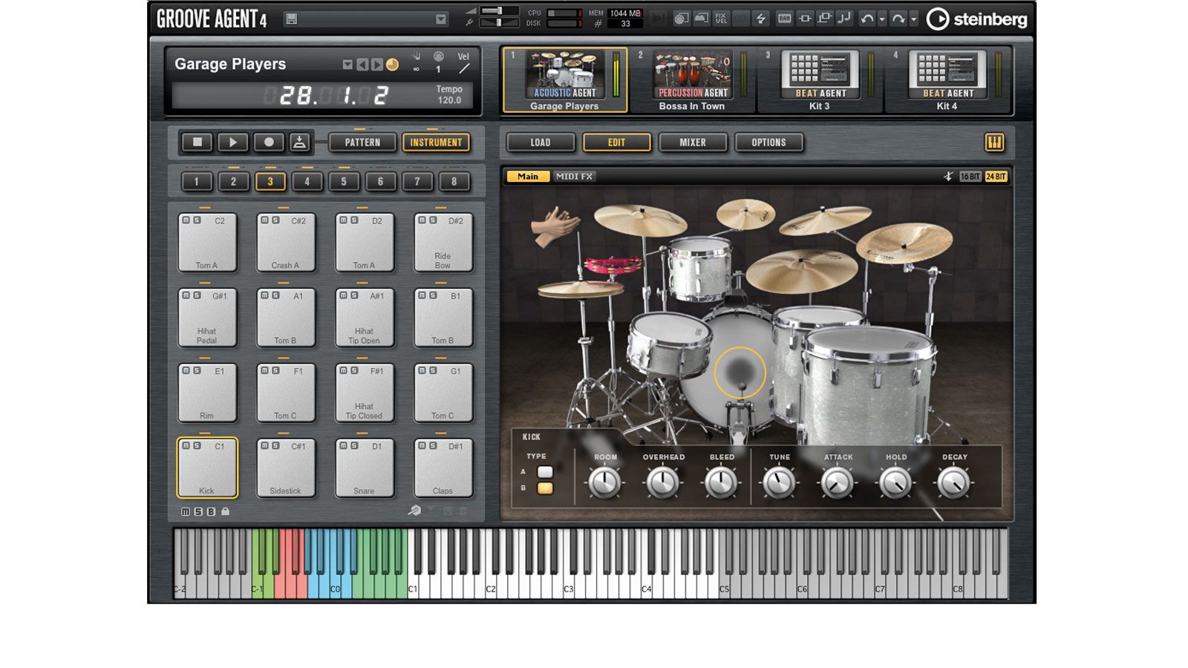Screen dimensions: 1188x668
Task: Click the RAM icon in top toolbar
Action: coord(784,19)
